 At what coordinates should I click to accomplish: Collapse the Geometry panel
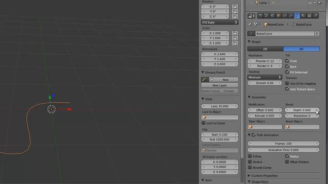(x=249, y=97)
